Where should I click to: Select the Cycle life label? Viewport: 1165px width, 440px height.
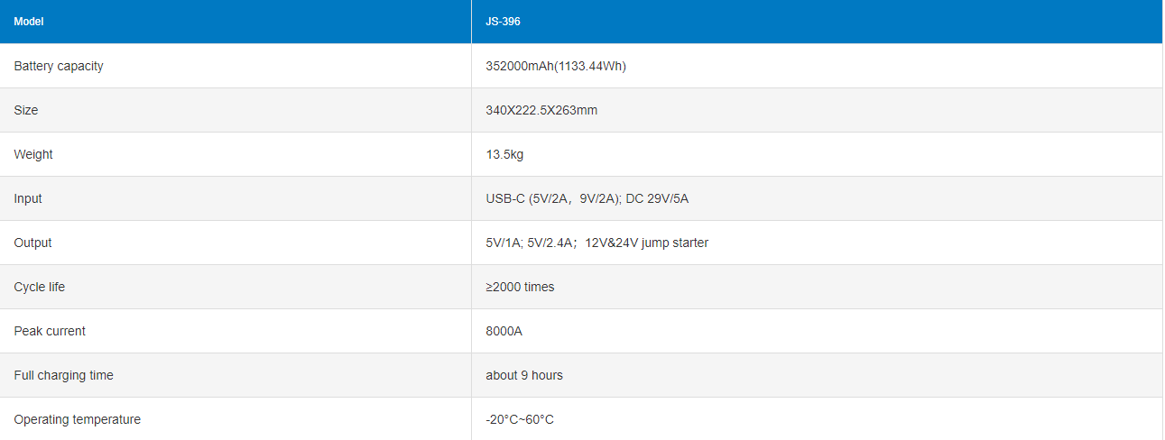(40, 287)
